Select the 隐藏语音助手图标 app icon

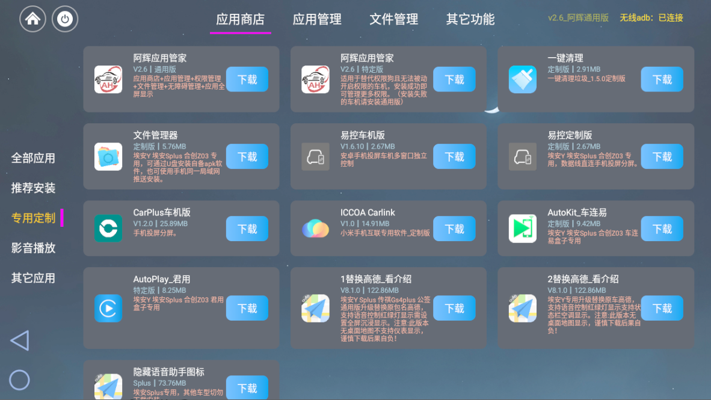(x=108, y=386)
